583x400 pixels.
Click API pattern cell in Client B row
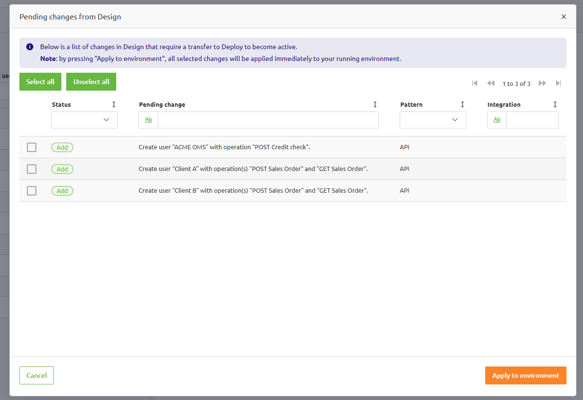[x=404, y=191]
